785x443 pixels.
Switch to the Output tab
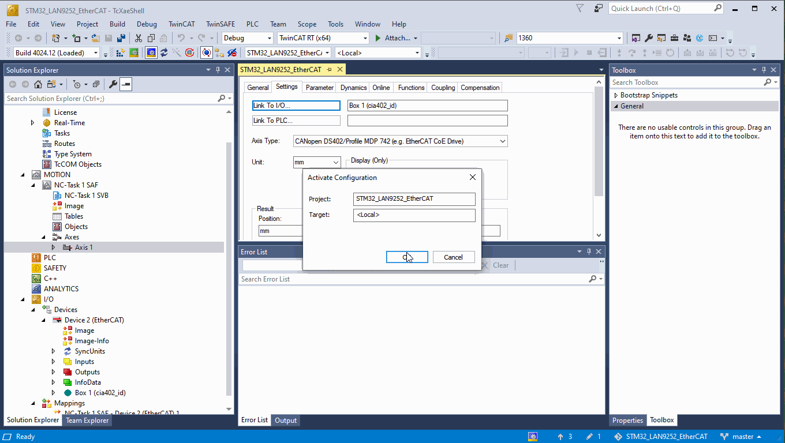[285, 421]
